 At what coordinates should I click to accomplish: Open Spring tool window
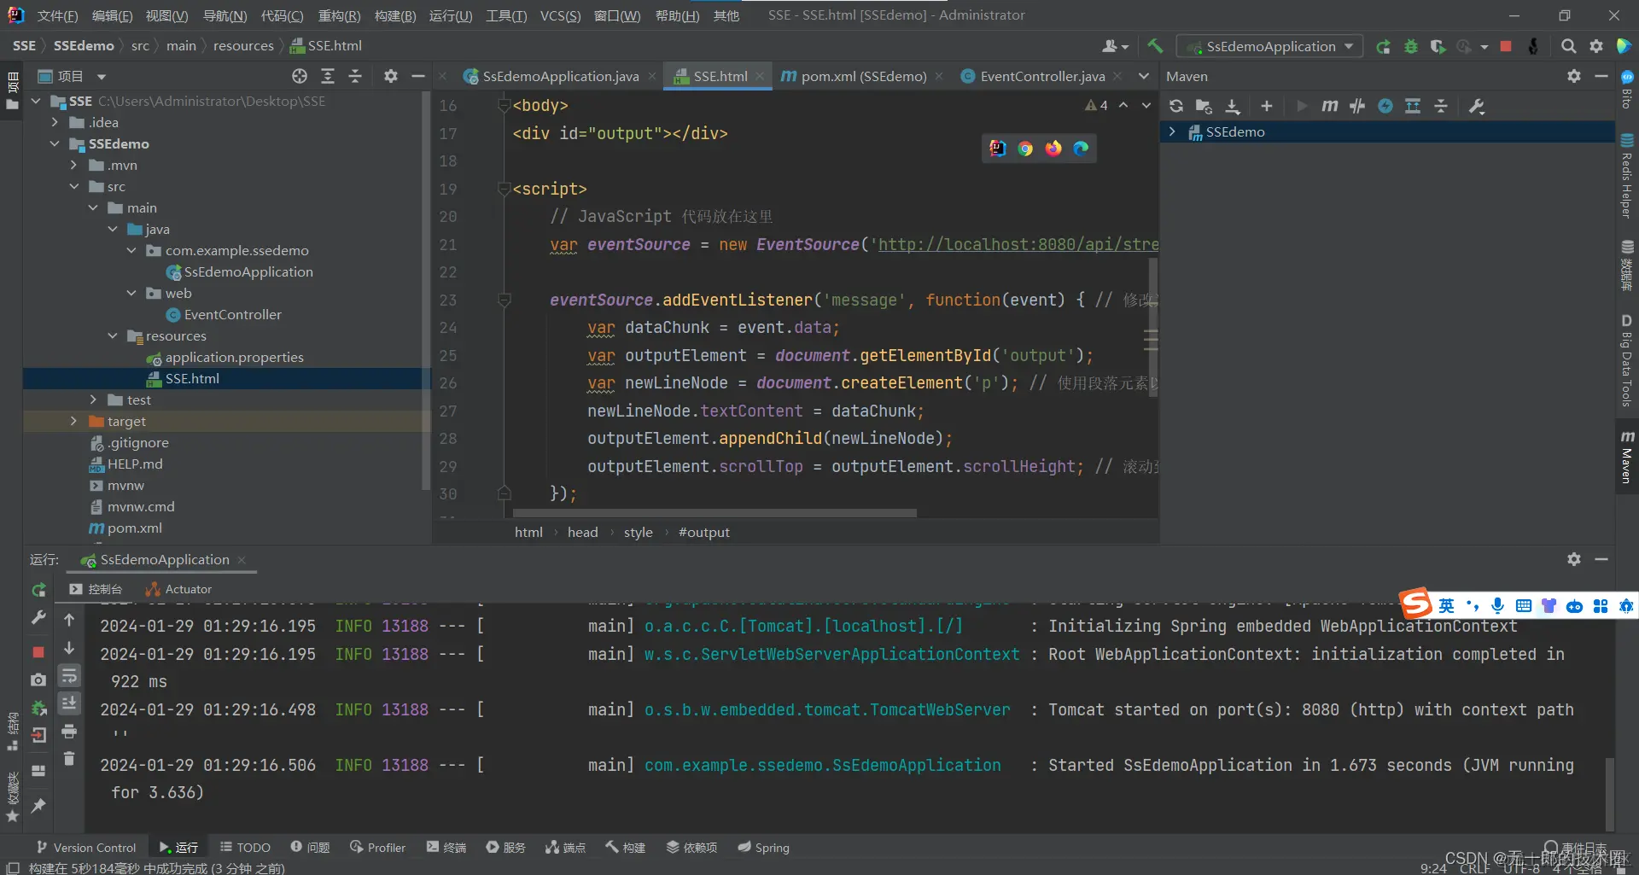click(763, 847)
